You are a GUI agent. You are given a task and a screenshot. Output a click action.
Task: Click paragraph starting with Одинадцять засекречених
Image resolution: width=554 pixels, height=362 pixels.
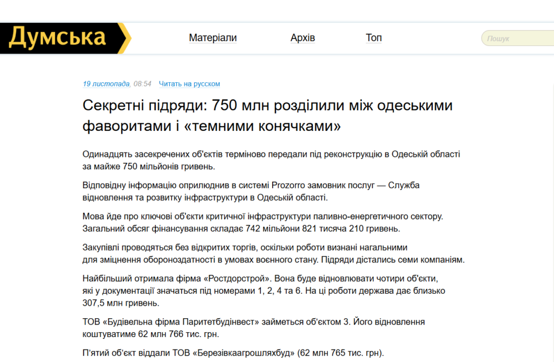[x=271, y=160]
